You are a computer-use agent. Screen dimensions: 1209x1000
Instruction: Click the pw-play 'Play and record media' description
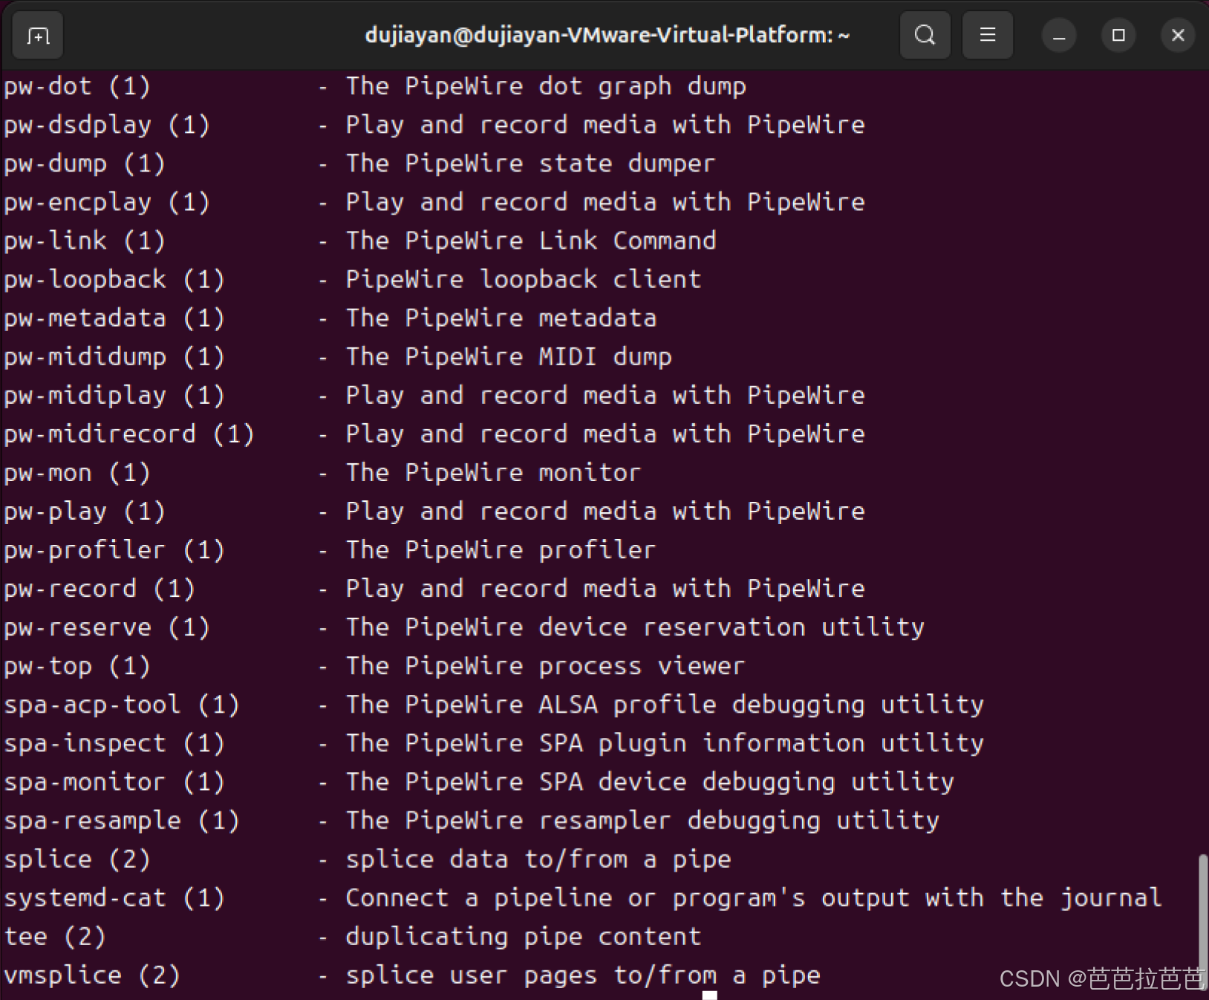click(x=606, y=512)
